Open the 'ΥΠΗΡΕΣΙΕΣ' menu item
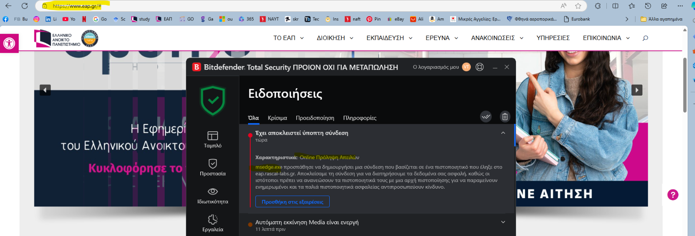The image size is (695, 236). (x=553, y=38)
